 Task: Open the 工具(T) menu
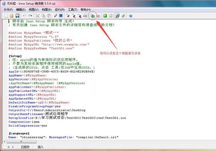click(x=73, y=9)
